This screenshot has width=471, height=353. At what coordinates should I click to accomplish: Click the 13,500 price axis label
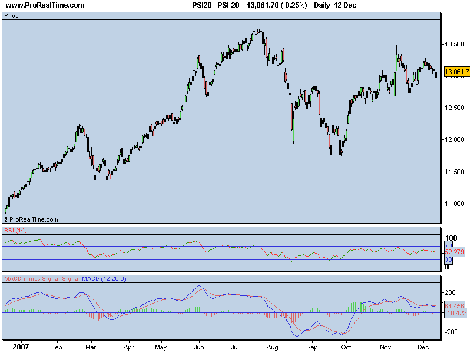click(x=454, y=45)
